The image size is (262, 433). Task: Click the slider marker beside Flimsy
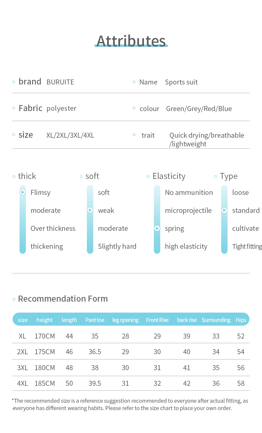(x=23, y=192)
